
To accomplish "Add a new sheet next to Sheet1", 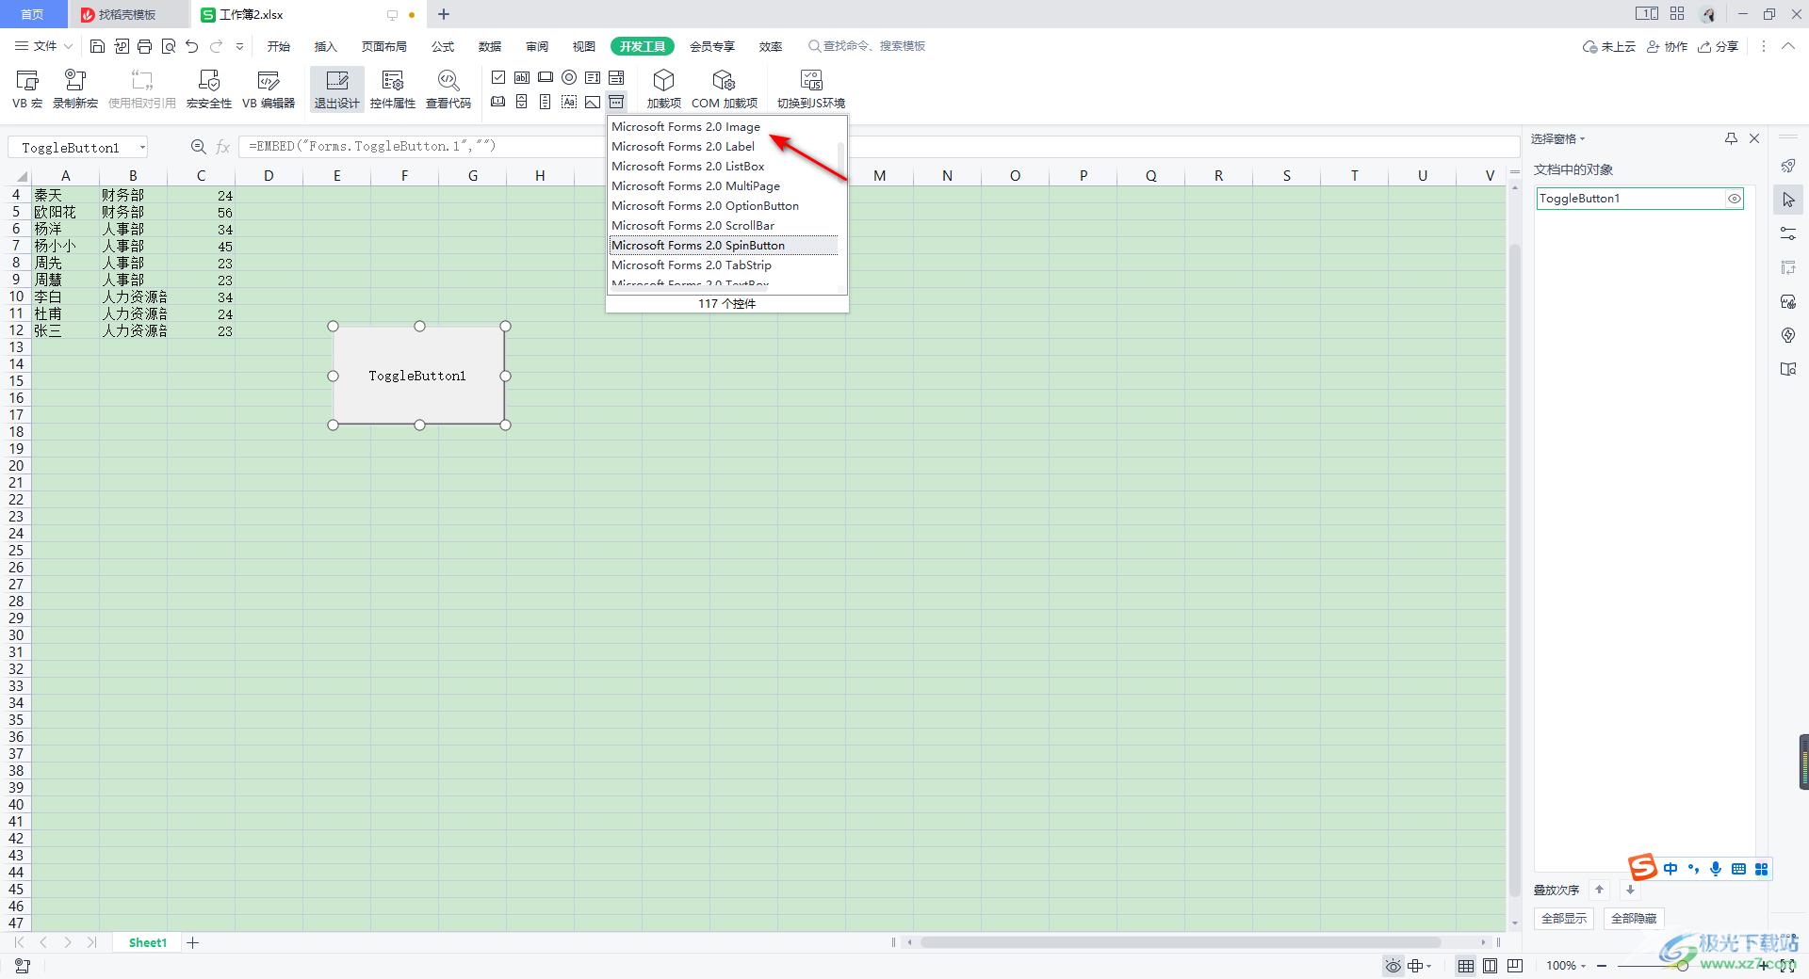I will point(193,942).
